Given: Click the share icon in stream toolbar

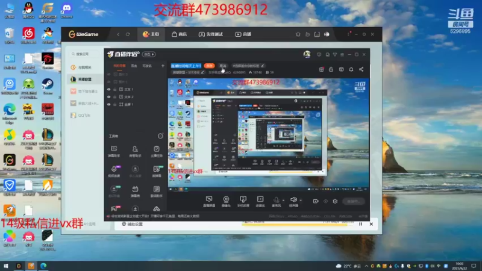Looking at the screenshot, I should pyautogui.click(x=361, y=69).
